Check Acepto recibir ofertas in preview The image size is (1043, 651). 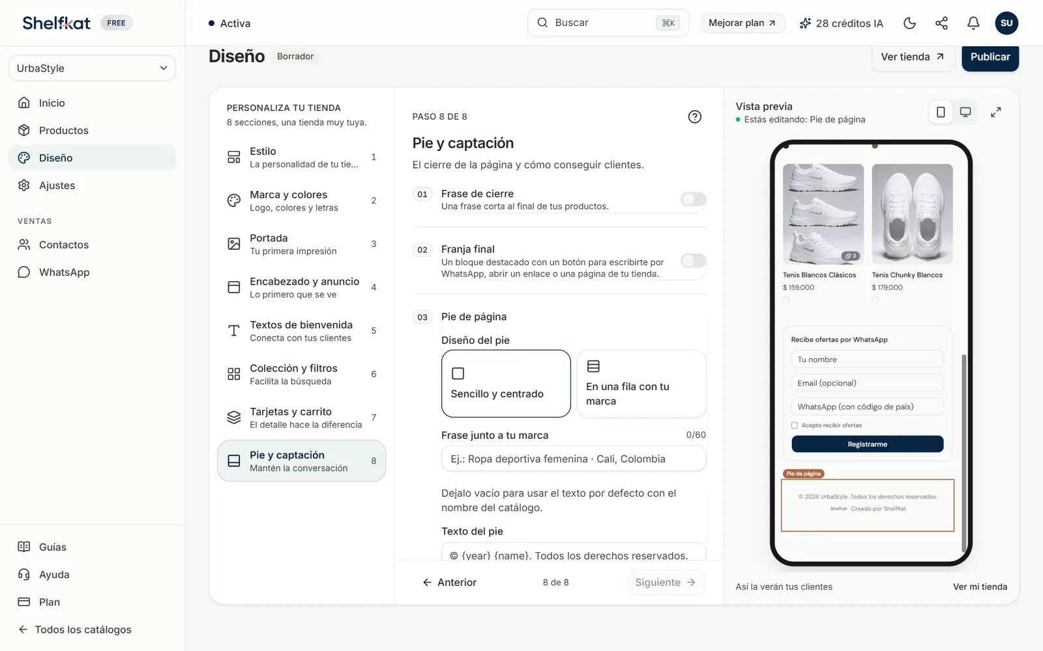click(x=795, y=425)
